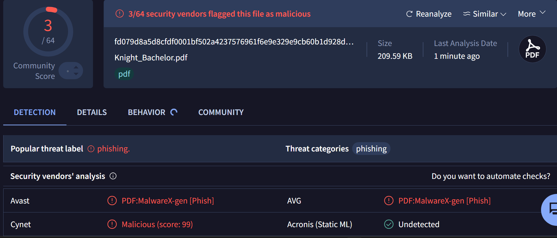Viewport: 557px width, 238px height.
Task: Click info icon beside Security vendors' analysis
Action: click(113, 176)
